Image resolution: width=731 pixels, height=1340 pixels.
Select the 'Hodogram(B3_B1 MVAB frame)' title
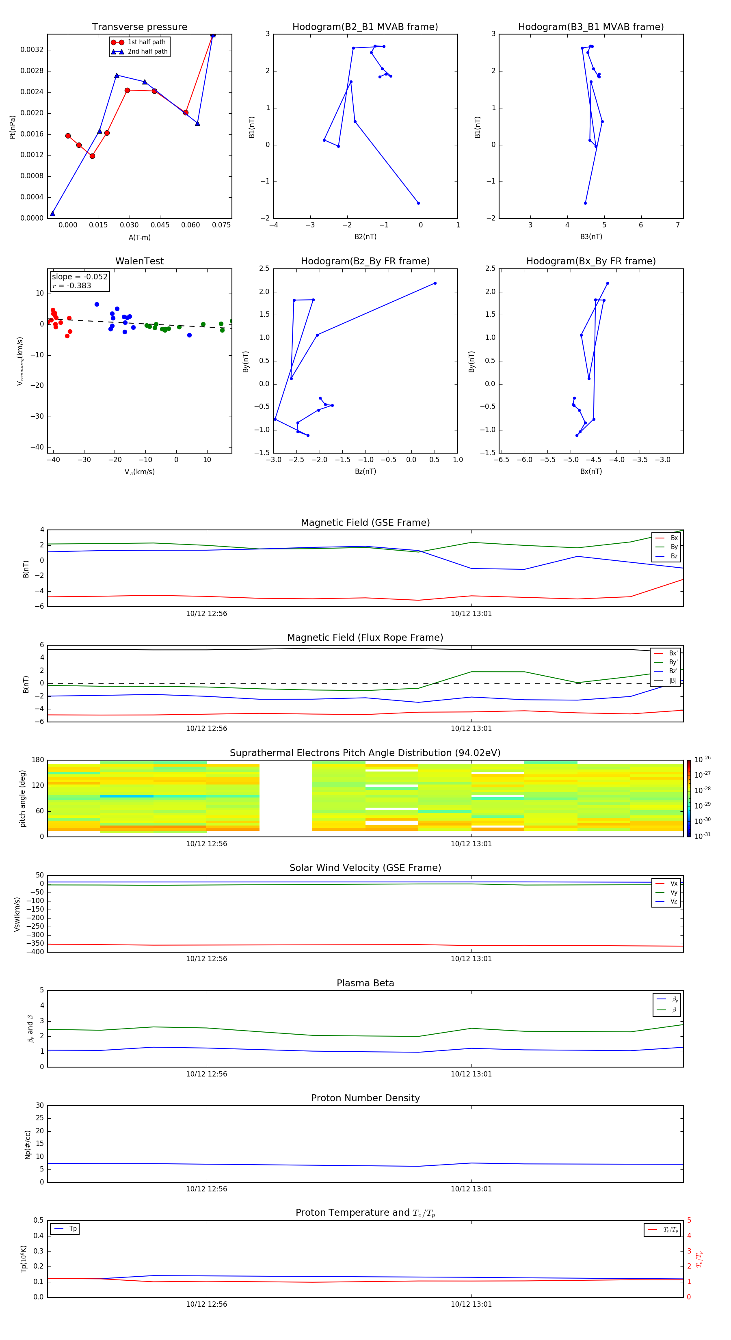click(591, 26)
